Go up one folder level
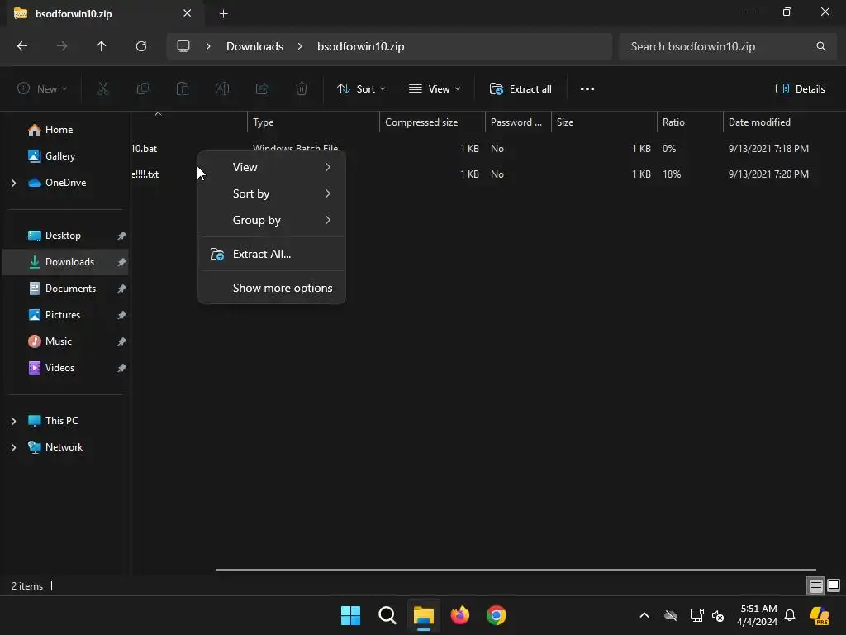 [101, 46]
